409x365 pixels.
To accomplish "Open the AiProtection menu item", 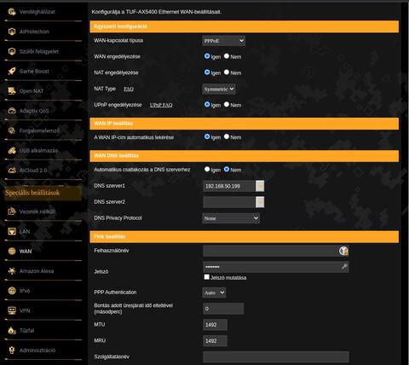I will click(34, 32).
